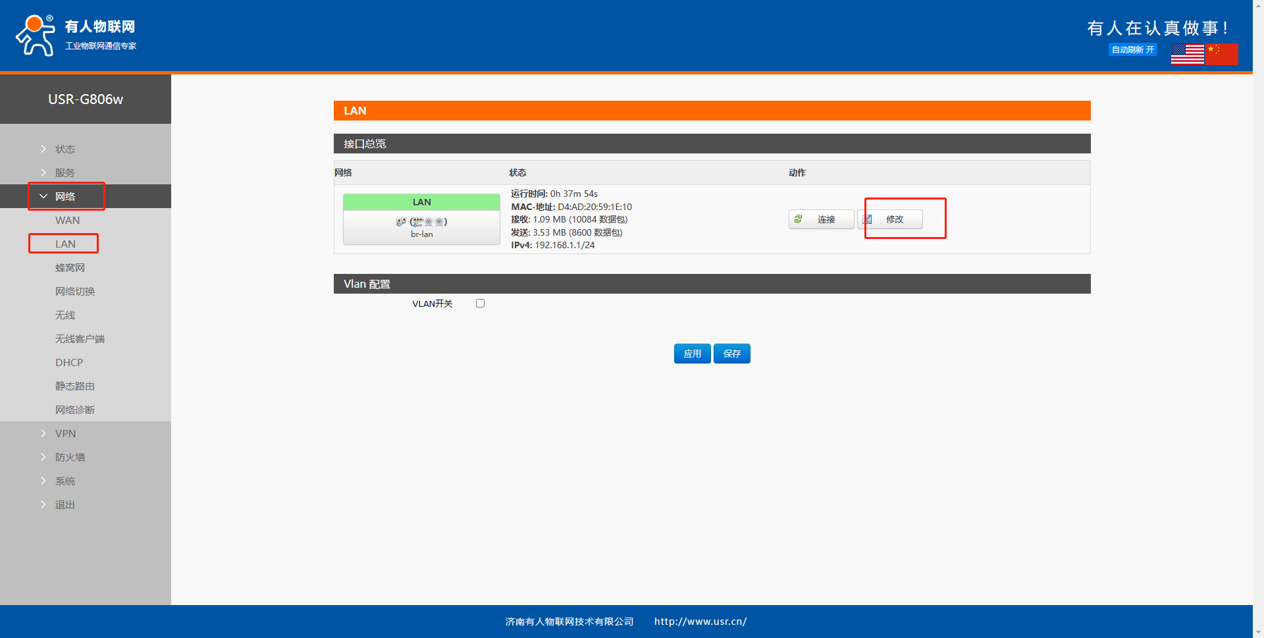Click the orange LAN page title
The image size is (1264, 638).
click(712, 111)
